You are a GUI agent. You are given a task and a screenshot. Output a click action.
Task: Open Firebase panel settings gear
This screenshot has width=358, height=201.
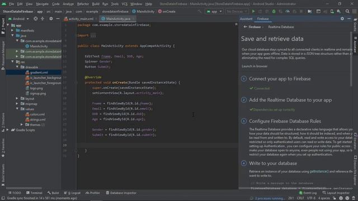point(342,18)
